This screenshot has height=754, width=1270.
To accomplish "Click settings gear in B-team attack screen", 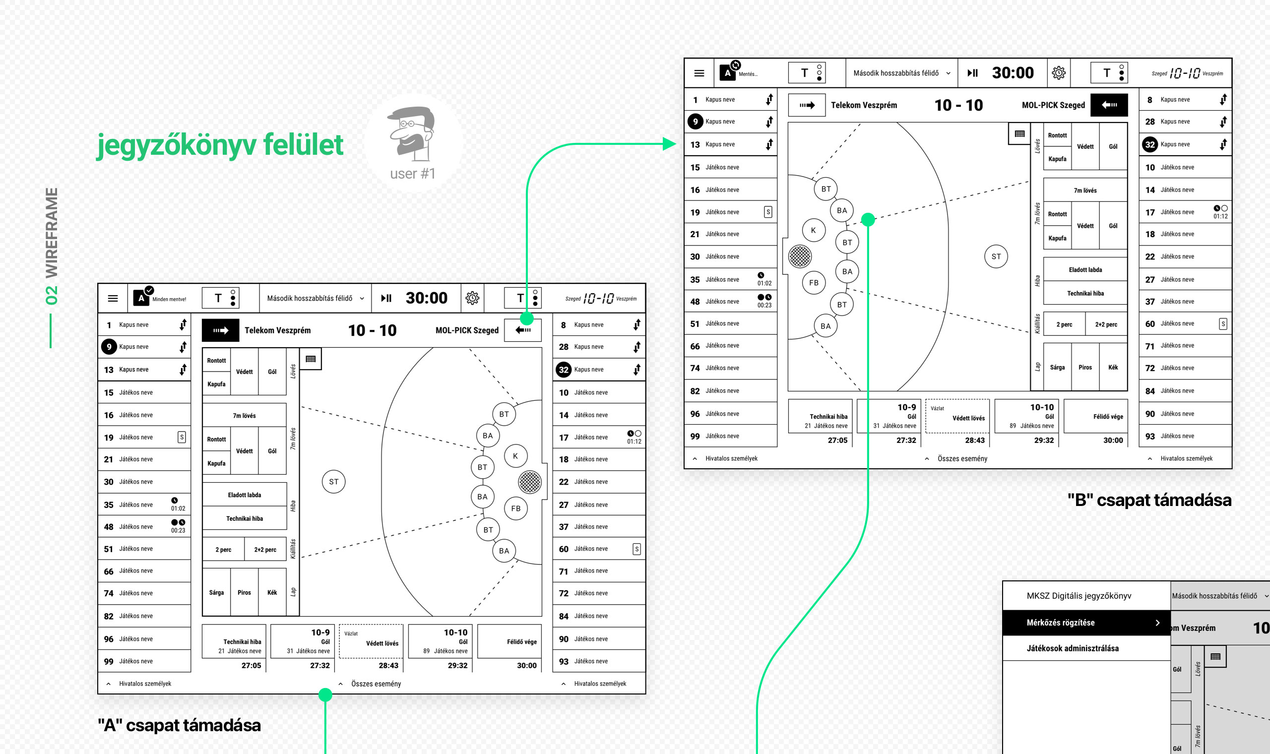I will (1059, 73).
